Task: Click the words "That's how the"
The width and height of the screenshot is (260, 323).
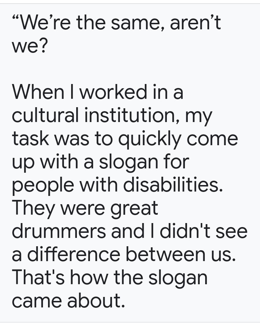Action: tap(77, 277)
